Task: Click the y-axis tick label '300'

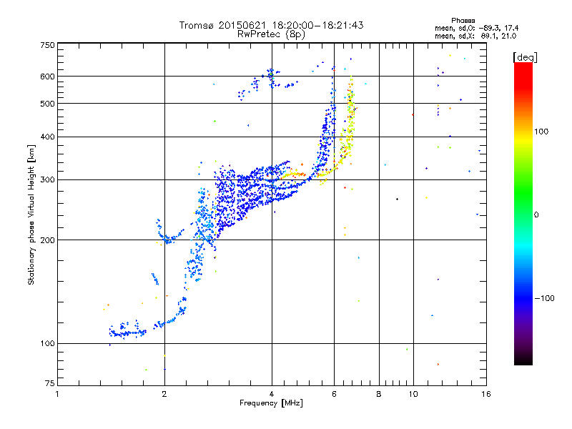Action: point(47,180)
